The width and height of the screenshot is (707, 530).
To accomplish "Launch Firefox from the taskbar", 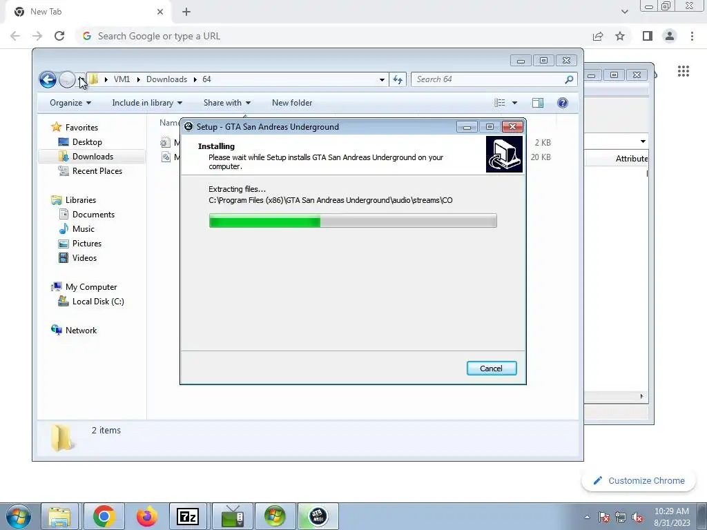I will (147, 516).
